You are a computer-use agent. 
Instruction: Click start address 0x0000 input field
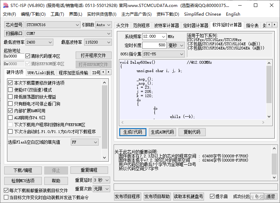[14, 56]
